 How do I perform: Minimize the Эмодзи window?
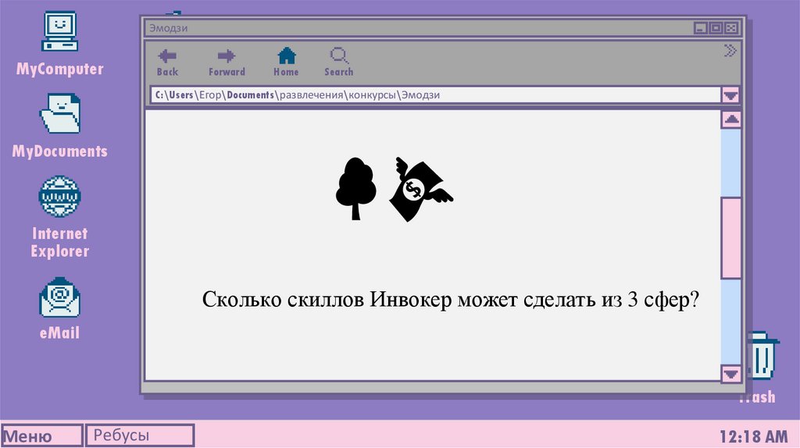click(701, 28)
